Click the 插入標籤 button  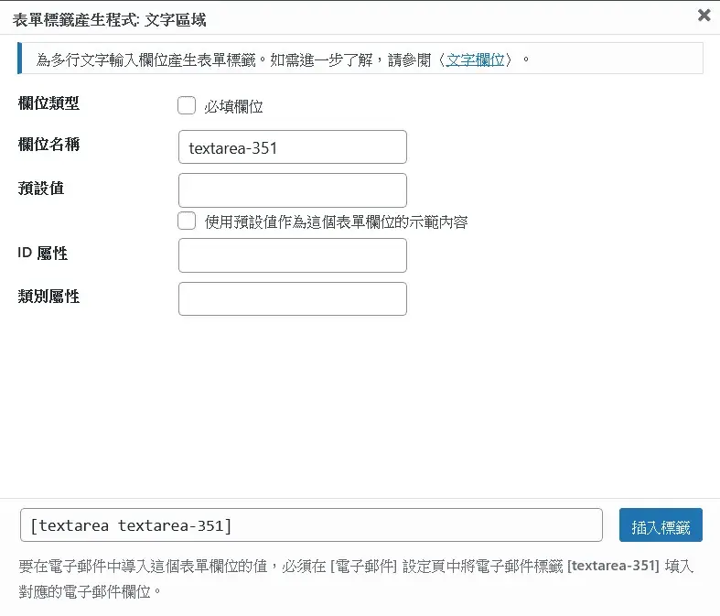coord(661,525)
